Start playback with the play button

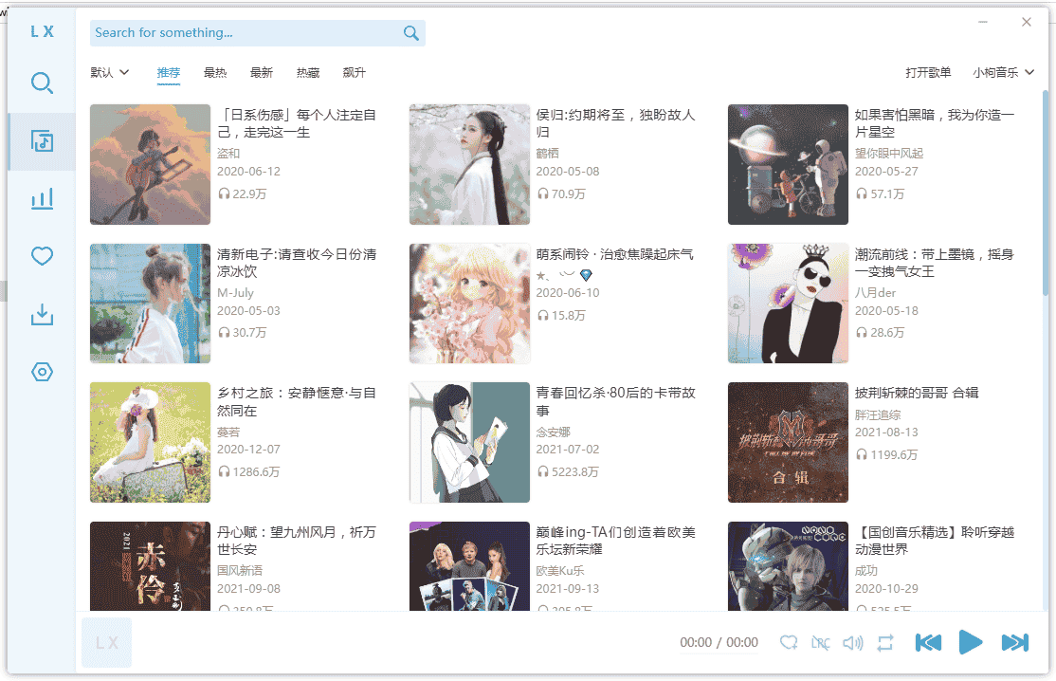tap(971, 642)
